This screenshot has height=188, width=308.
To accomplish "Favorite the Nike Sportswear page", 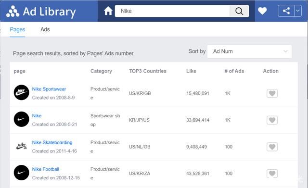I will pyautogui.click(x=272, y=93).
